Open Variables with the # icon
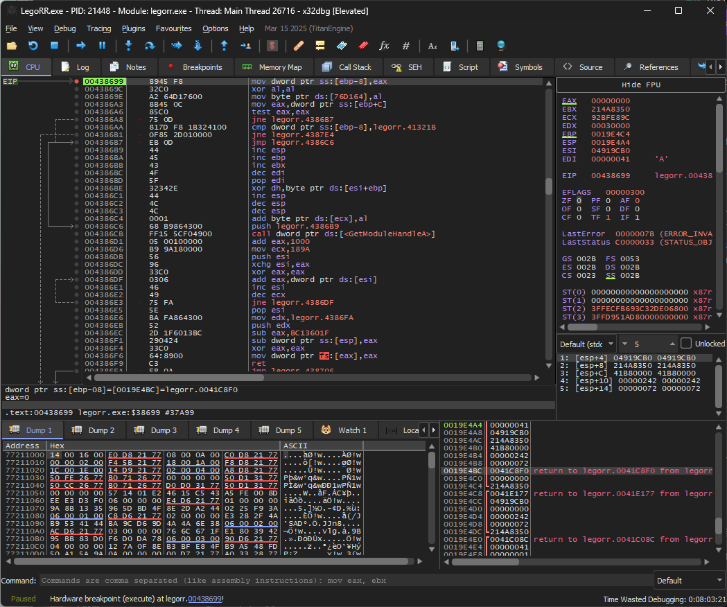This screenshot has width=727, height=607. point(406,46)
